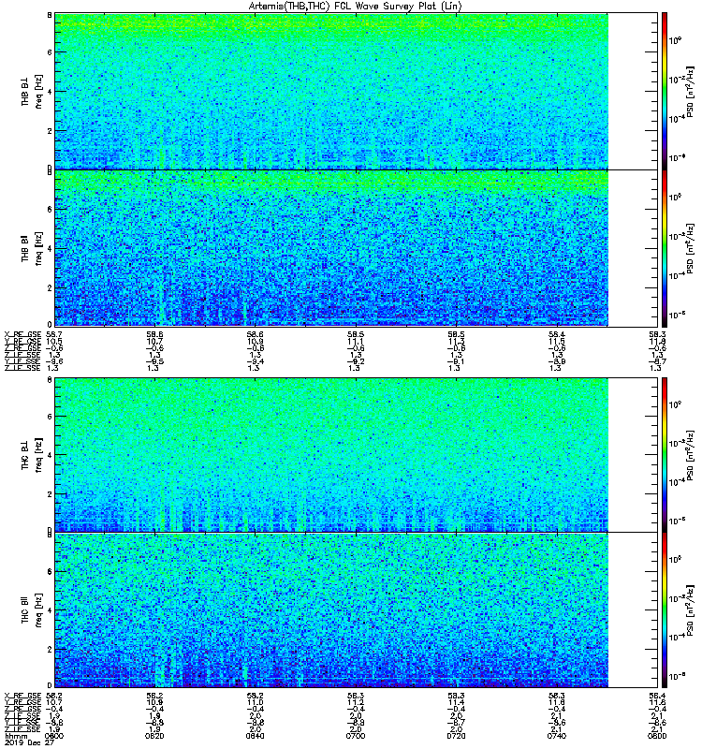Click the PSD [nT²/Hz] label of the top color bar
The height and width of the screenshot is (749, 702).
point(691,91)
